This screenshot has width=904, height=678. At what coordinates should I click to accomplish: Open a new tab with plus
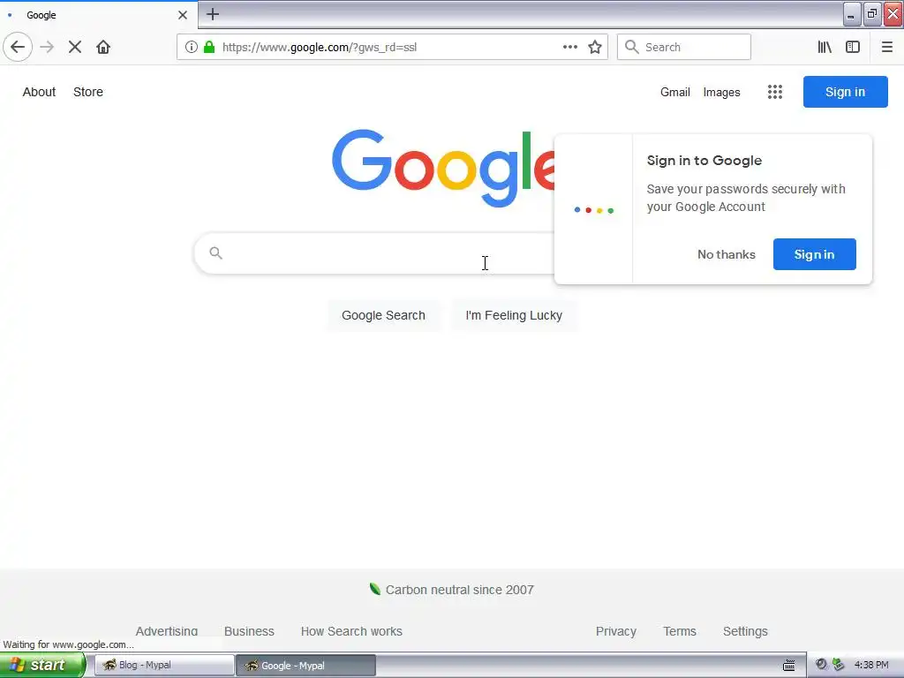(x=213, y=14)
